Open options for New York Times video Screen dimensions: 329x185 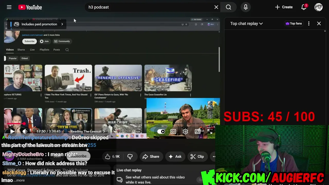click(x=90, y=95)
